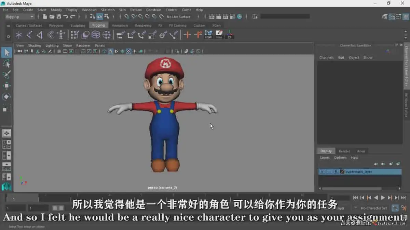Open the Constrain menu
This screenshot has height=230, width=410.
pyautogui.click(x=153, y=10)
